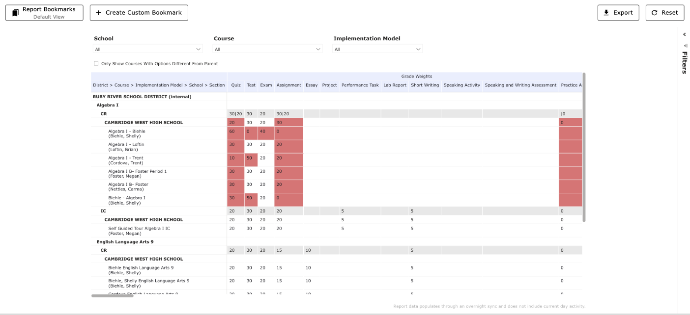Open the School dropdown
Screen dimensions: 690x315
coord(147,49)
